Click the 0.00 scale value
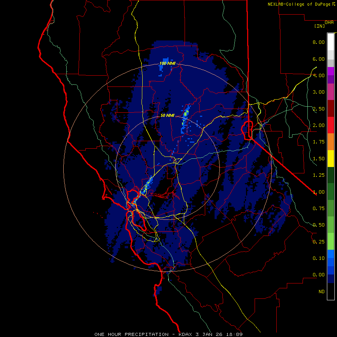 click(319, 275)
